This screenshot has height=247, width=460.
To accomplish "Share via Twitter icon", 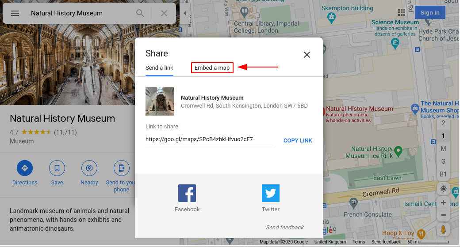I will (x=271, y=193).
